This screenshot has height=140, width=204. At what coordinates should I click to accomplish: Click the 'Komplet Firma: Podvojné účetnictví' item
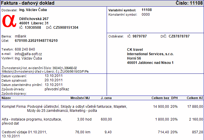click(x=64, y=107)
